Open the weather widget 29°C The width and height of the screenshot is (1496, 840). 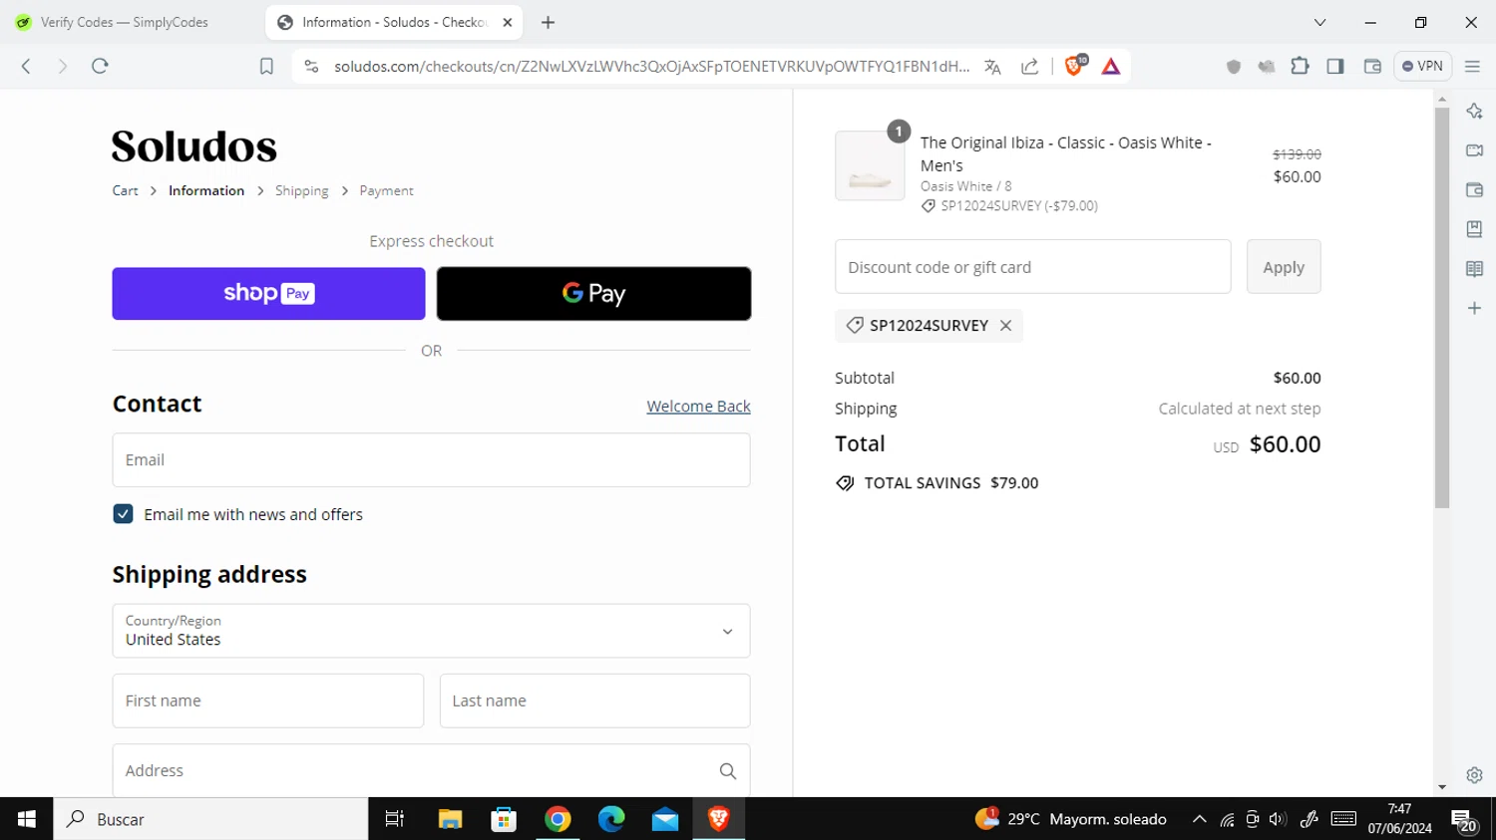tap(1070, 819)
